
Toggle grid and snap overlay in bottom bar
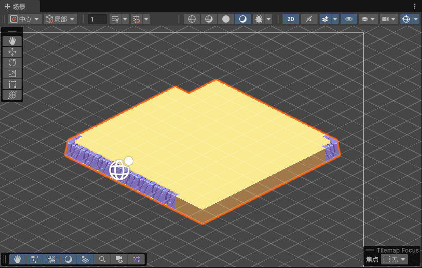(51, 259)
